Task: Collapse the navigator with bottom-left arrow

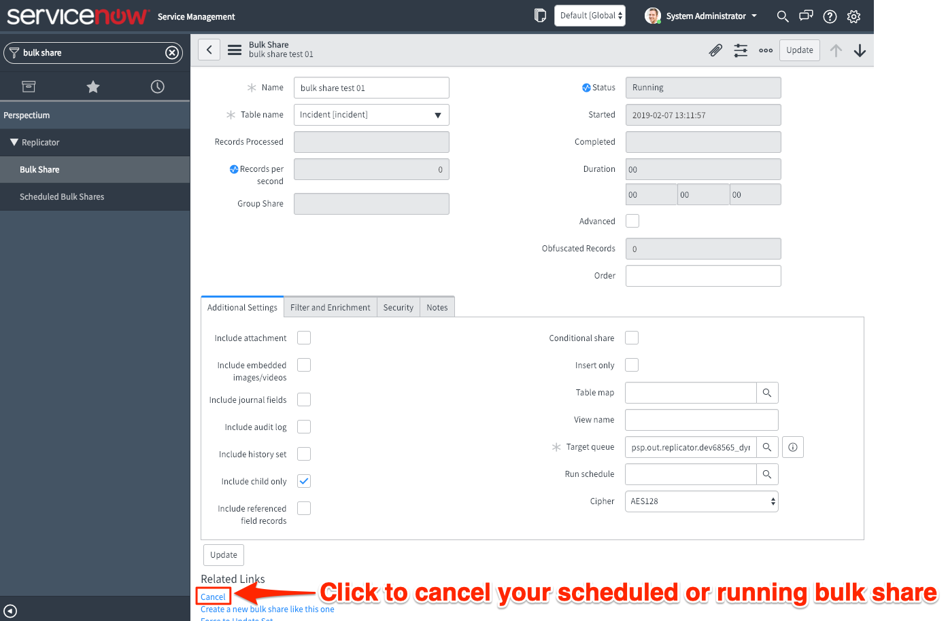Action: coord(10,611)
